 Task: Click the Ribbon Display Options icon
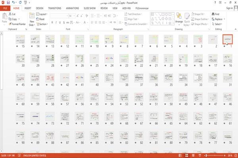coord(220,3)
